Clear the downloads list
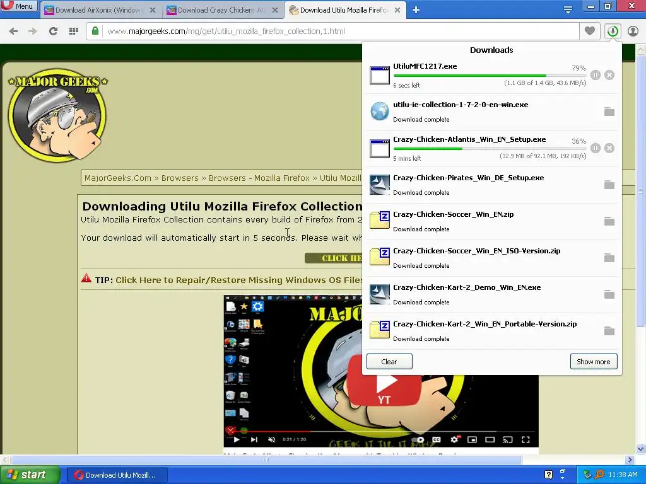This screenshot has height=484, width=646. pyautogui.click(x=389, y=361)
